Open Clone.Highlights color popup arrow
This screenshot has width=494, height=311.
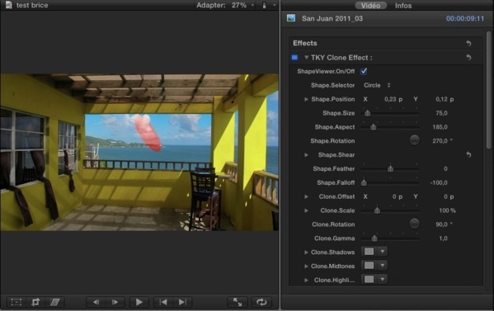coord(383,280)
